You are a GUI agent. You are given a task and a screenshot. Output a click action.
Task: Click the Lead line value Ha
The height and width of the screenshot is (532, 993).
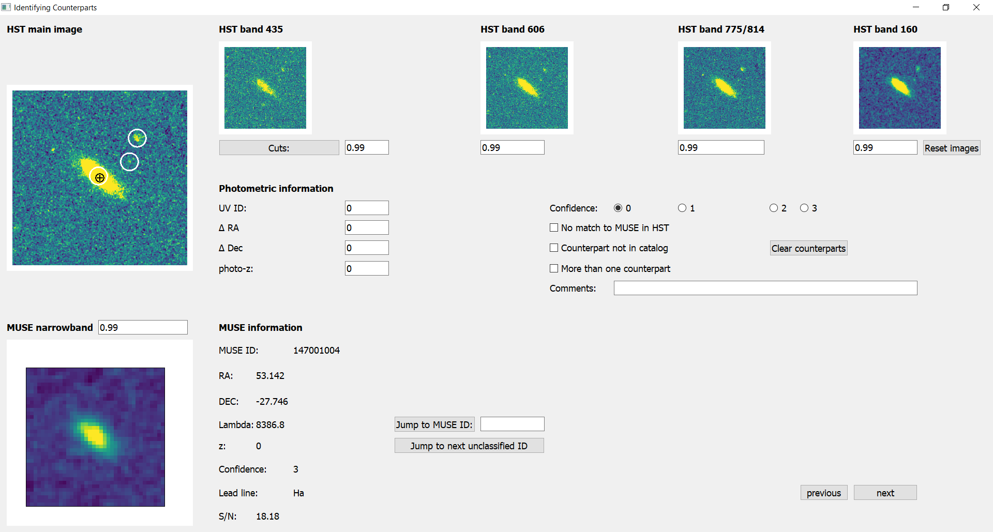tap(298, 493)
